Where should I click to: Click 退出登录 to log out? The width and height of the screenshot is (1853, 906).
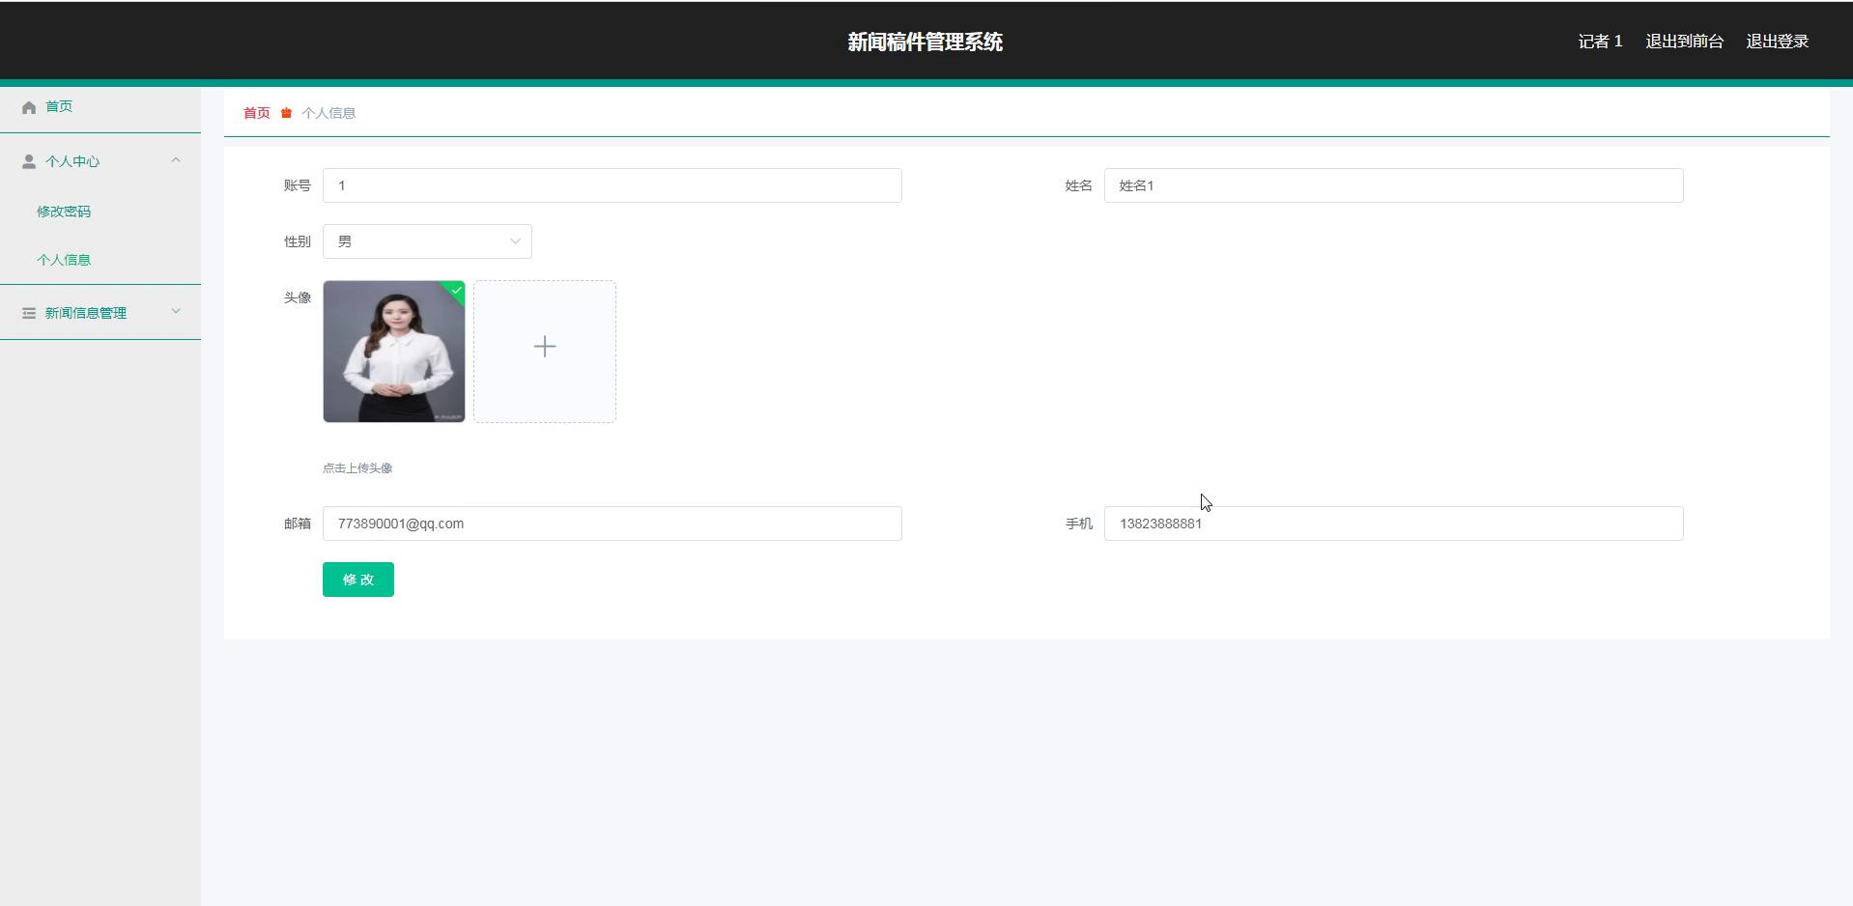tap(1777, 42)
